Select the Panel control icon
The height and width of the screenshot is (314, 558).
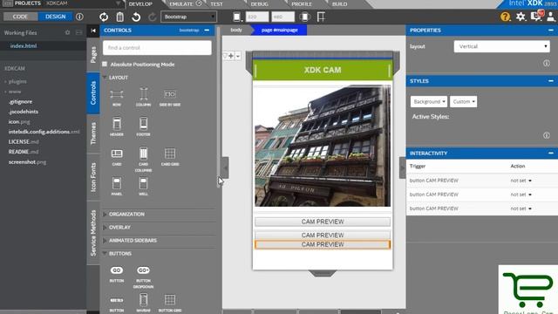[117, 183]
